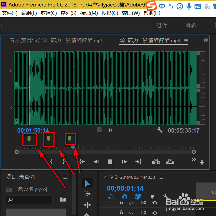Expand Source panel group overflow chevrons
216x216 pixels.
(x=206, y=40)
